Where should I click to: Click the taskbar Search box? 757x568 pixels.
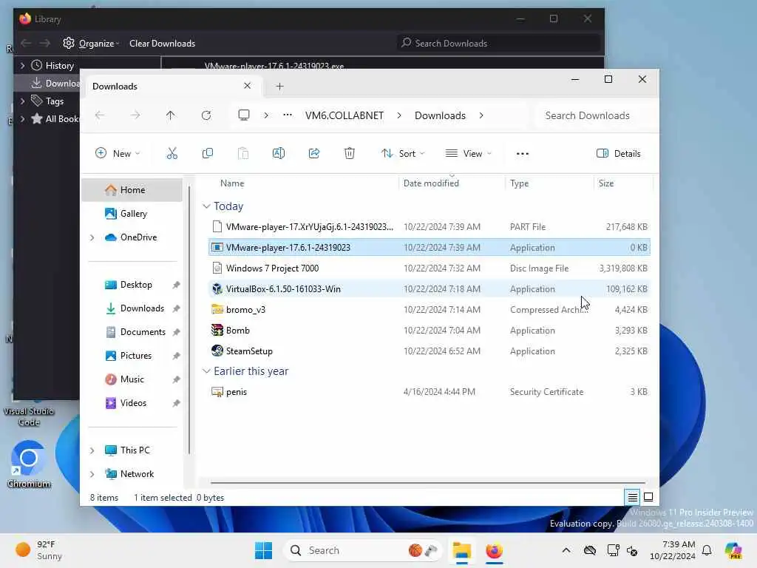click(x=362, y=550)
